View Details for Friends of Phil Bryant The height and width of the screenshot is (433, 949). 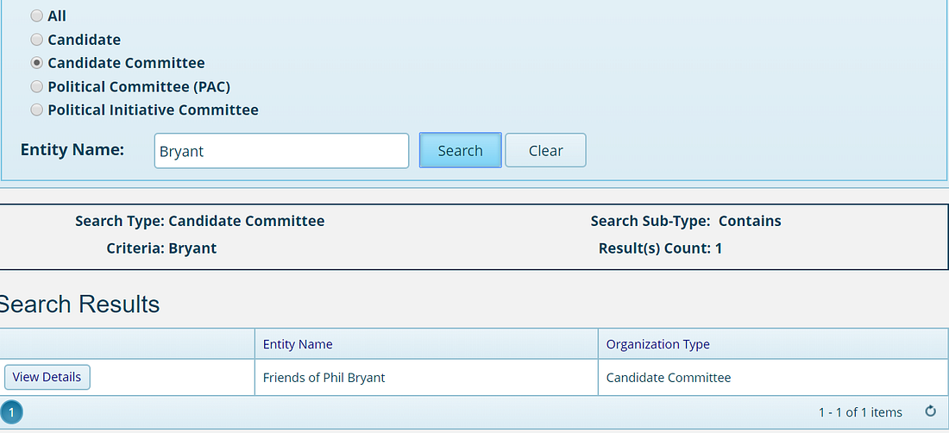47,377
